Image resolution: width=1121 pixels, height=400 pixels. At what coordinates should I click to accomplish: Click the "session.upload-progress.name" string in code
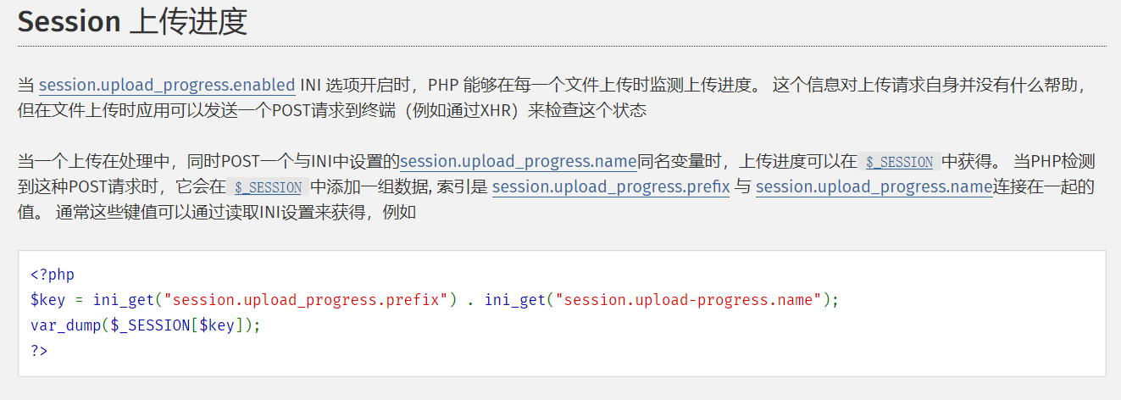[689, 300]
